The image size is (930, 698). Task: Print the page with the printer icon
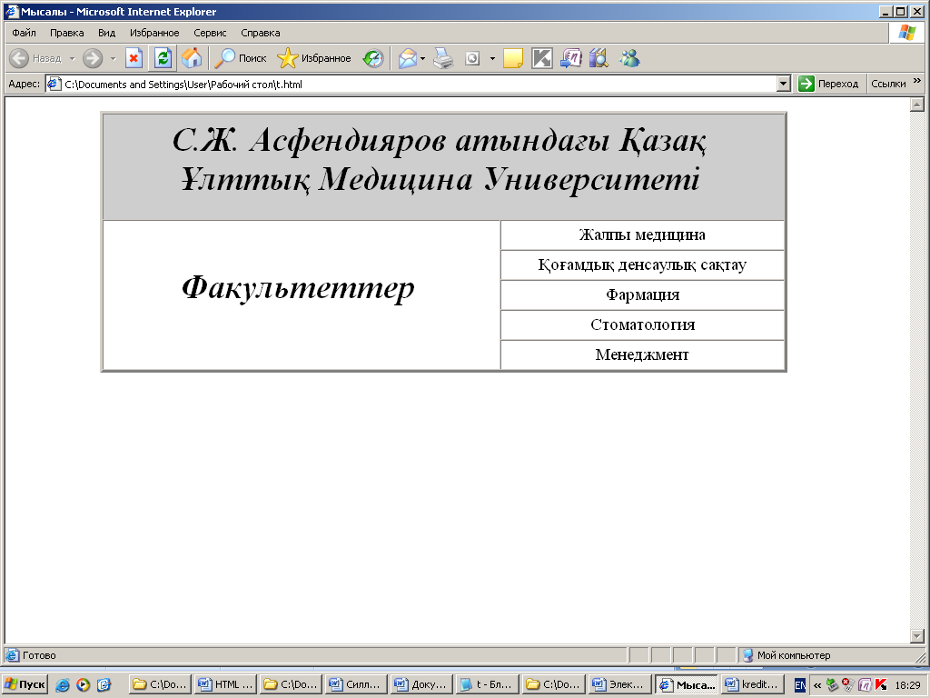[443, 58]
